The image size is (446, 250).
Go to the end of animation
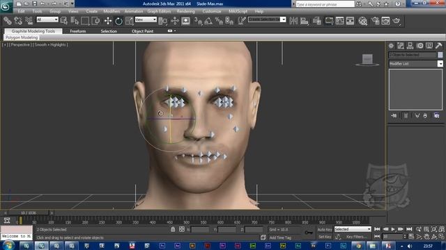tap(409, 229)
